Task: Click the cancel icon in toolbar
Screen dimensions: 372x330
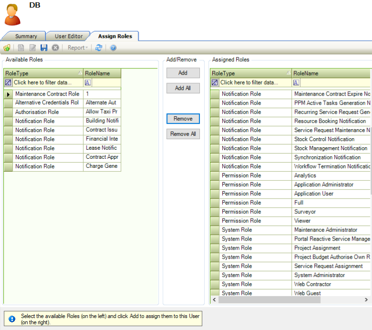Action: pos(55,48)
